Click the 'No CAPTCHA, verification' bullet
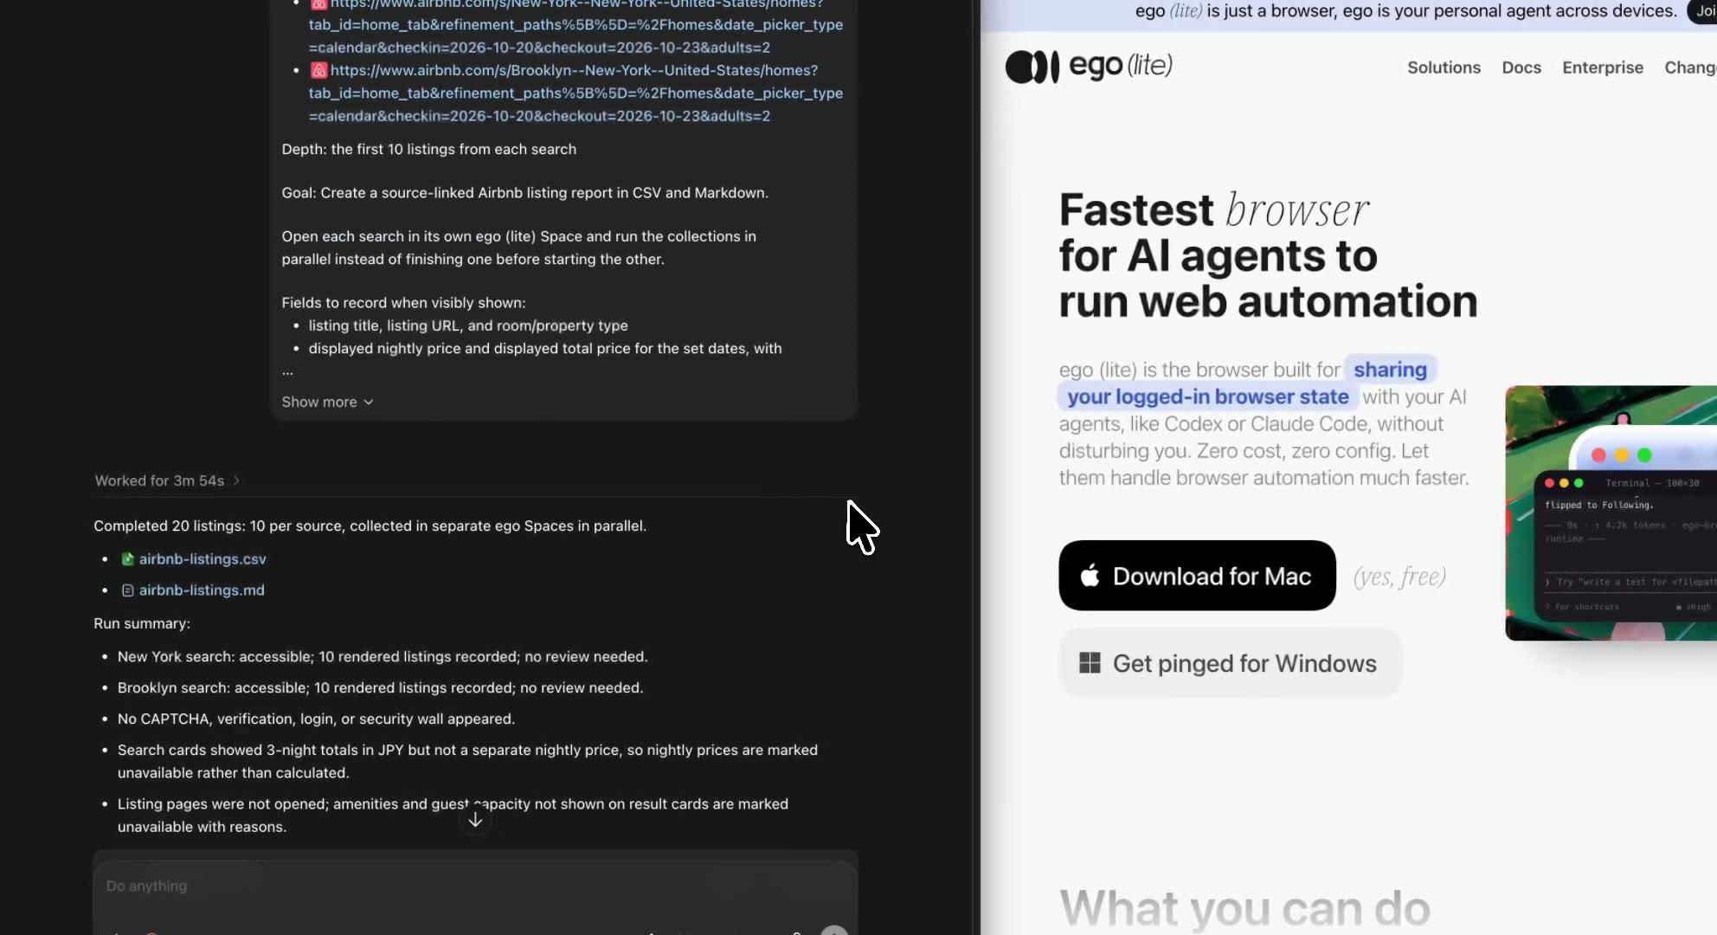The image size is (1717, 935). (317, 719)
